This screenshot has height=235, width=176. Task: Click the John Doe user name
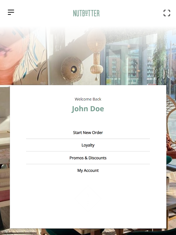click(x=88, y=109)
